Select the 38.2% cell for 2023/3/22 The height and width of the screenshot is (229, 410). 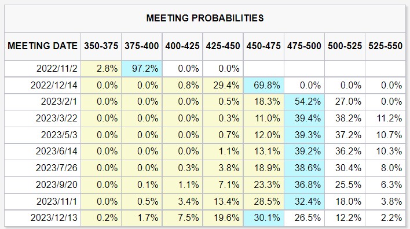345,119
